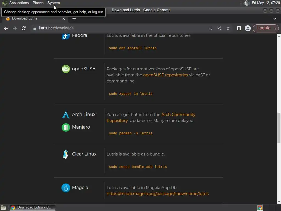Open the Places menu
Image resolution: width=281 pixels, height=211 pixels.
coord(38,3)
